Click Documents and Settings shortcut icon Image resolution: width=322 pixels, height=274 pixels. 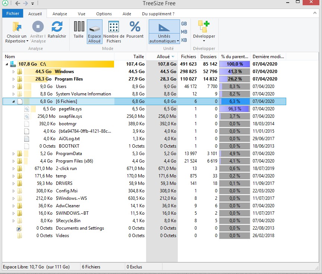coord(19,228)
